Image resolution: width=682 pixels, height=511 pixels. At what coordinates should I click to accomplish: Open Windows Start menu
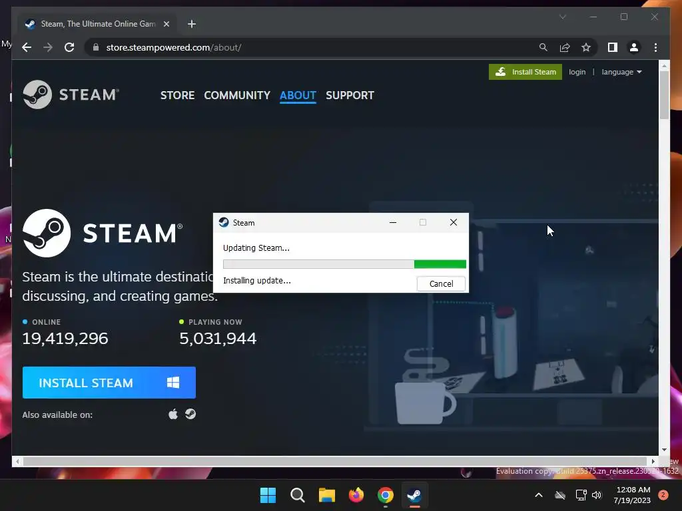pyautogui.click(x=268, y=495)
